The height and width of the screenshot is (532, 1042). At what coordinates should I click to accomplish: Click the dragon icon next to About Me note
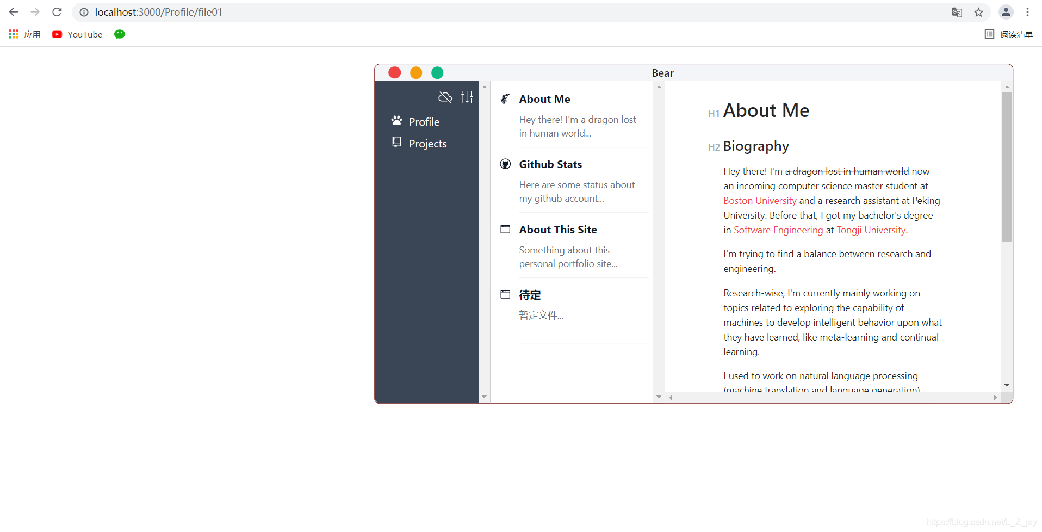(x=505, y=98)
